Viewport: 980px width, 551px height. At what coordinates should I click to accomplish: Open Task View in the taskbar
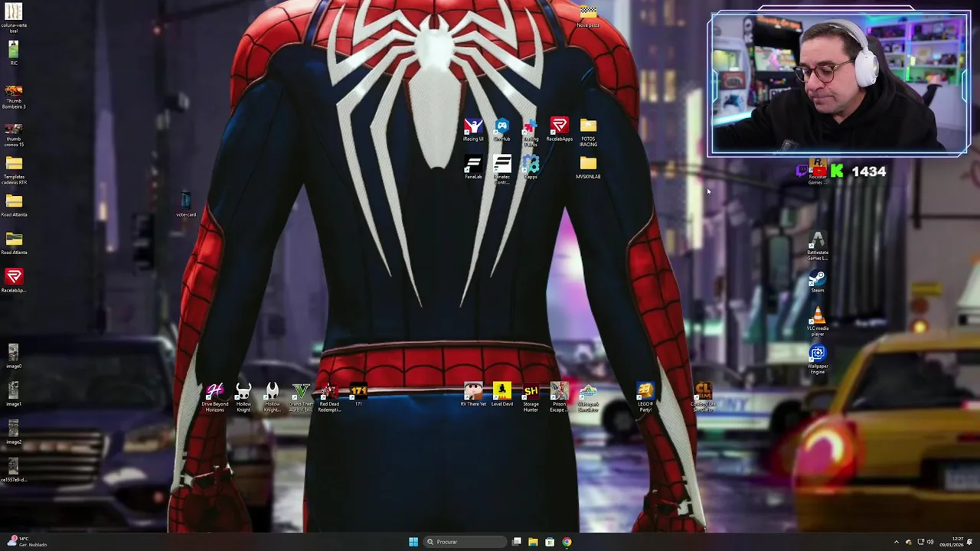pos(517,542)
